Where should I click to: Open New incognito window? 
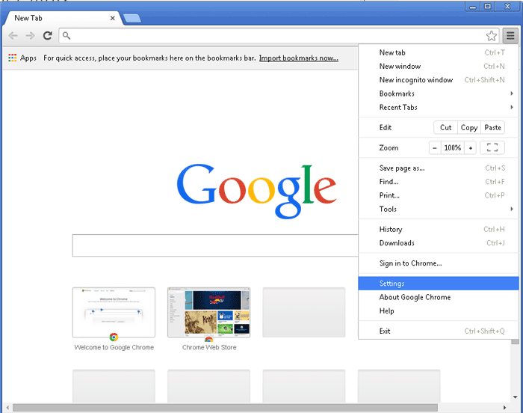coord(439,80)
